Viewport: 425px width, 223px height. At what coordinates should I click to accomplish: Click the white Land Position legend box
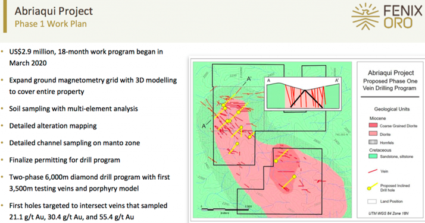pos(372,202)
